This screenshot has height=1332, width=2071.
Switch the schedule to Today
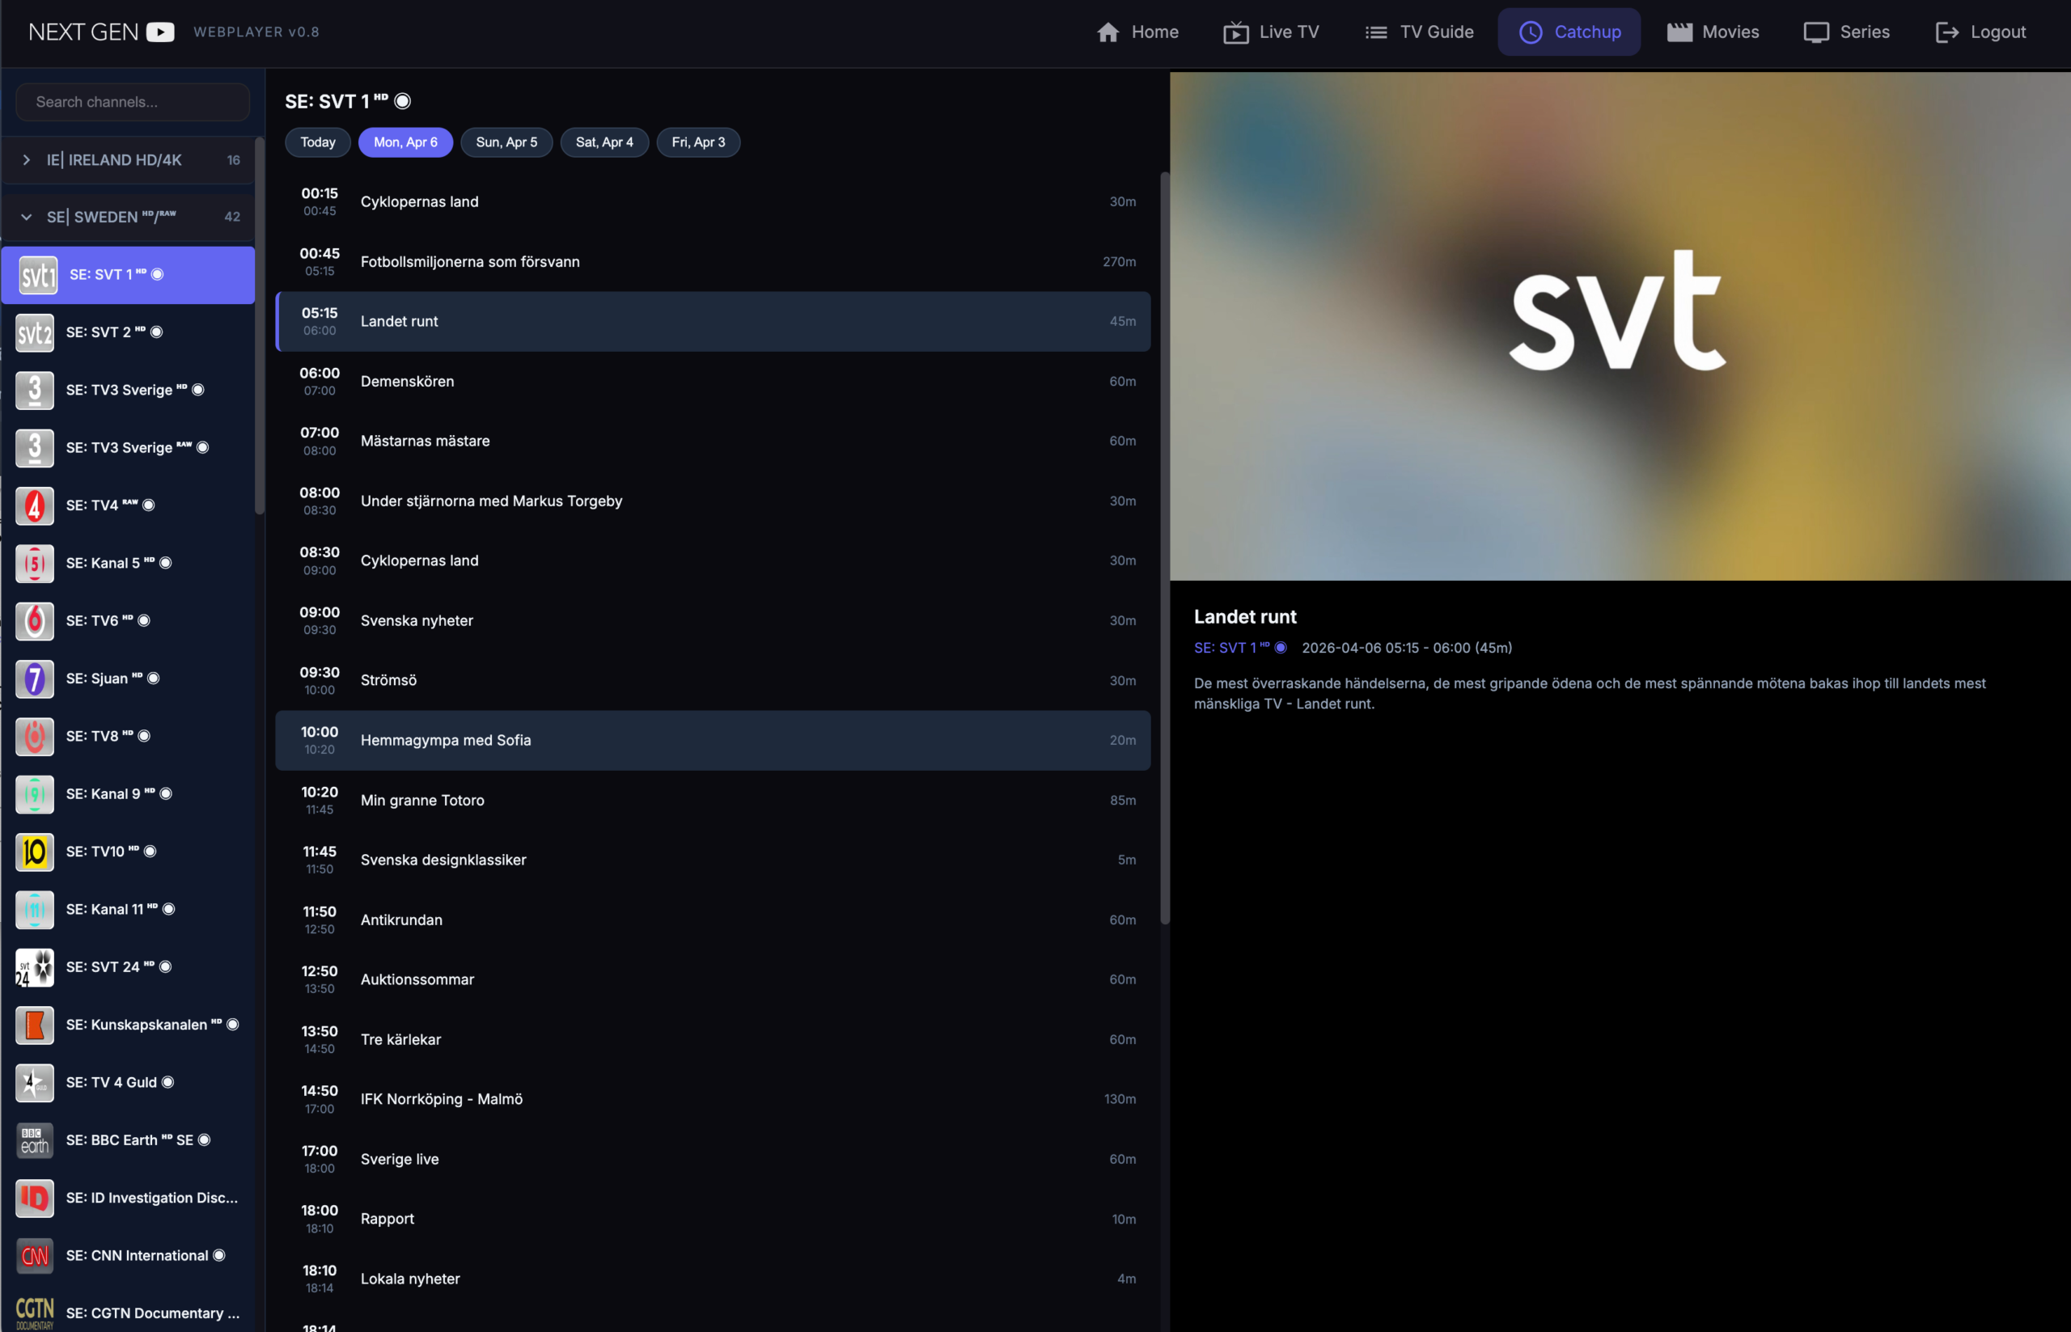(317, 142)
